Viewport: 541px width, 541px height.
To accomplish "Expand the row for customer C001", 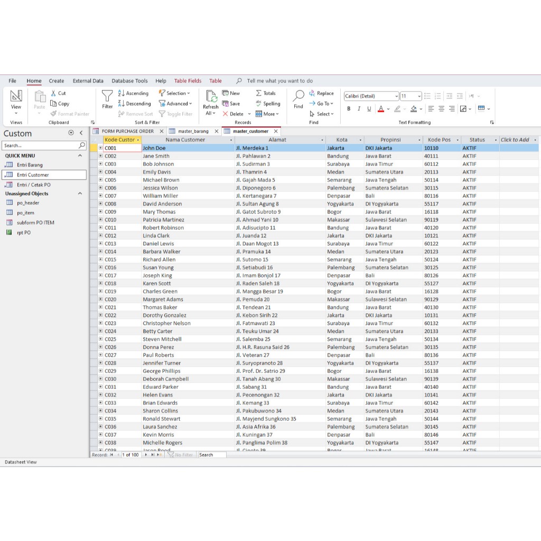I will (100, 148).
